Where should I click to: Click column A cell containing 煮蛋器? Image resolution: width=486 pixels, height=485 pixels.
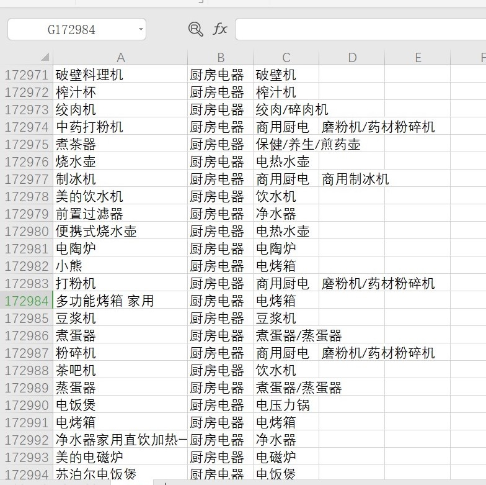[120, 335]
